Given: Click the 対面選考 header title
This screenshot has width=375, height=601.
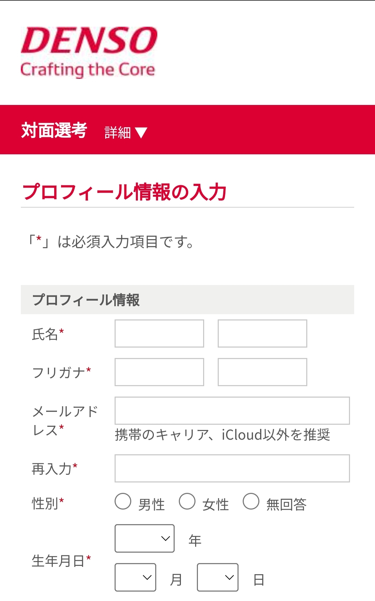Looking at the screenshot, I should (x=54, y=131).
